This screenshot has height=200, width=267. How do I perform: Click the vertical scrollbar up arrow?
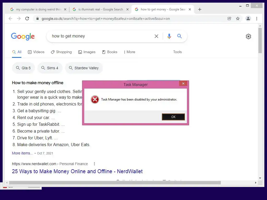coord(260,26)
